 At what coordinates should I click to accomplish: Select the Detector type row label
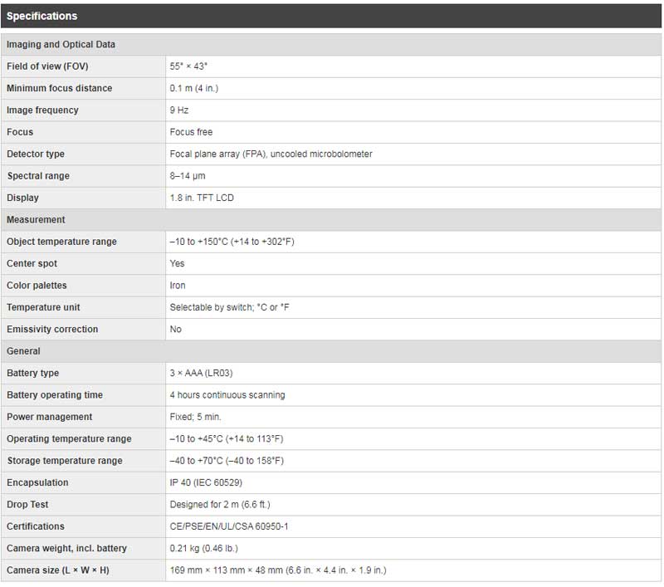coord(36,154)
